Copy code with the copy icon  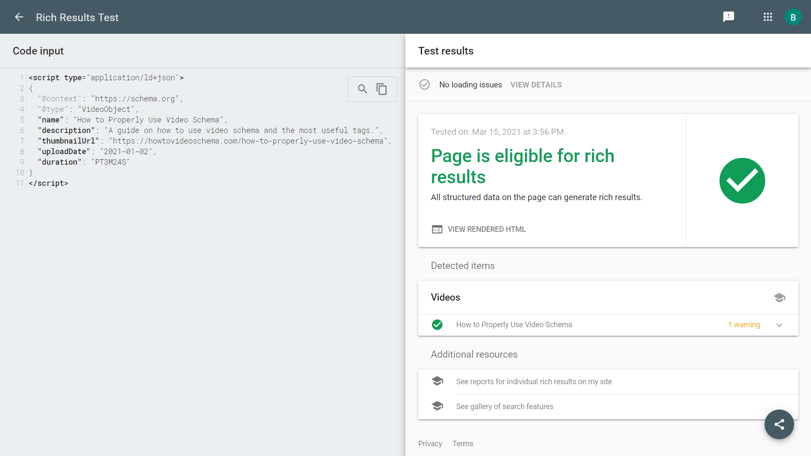tap(382, 89)
